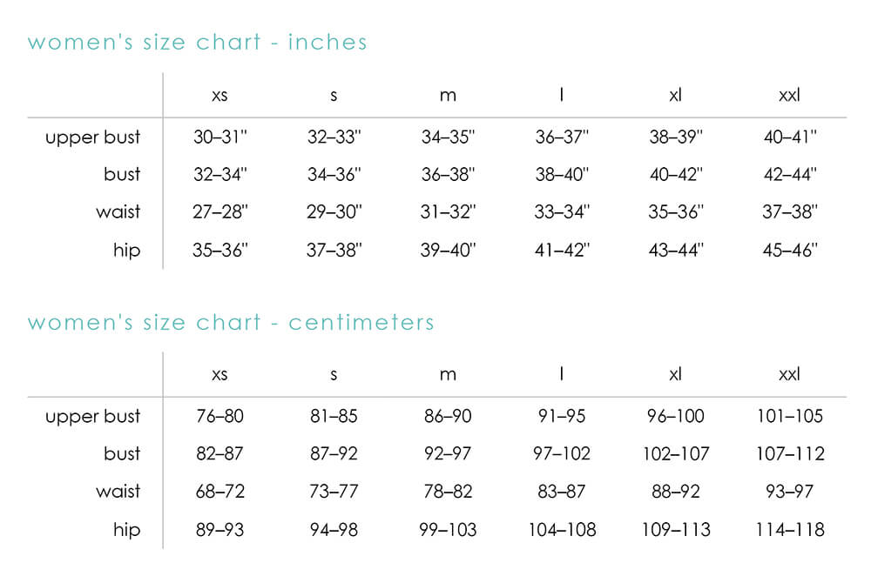871x583 pixels.
Task: Select the 45–46" hip measurement cell
Action: point(790,251)
